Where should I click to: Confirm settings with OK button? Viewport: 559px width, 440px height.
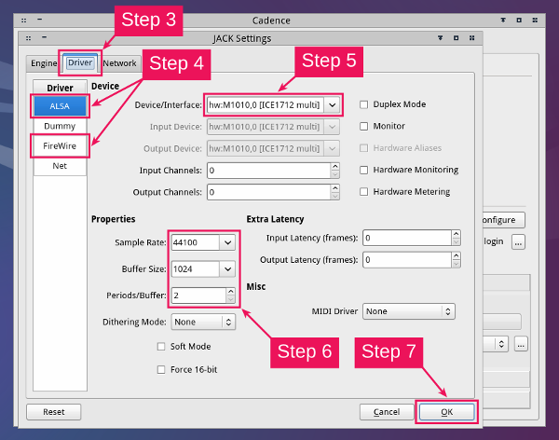[x=446, y=412]
